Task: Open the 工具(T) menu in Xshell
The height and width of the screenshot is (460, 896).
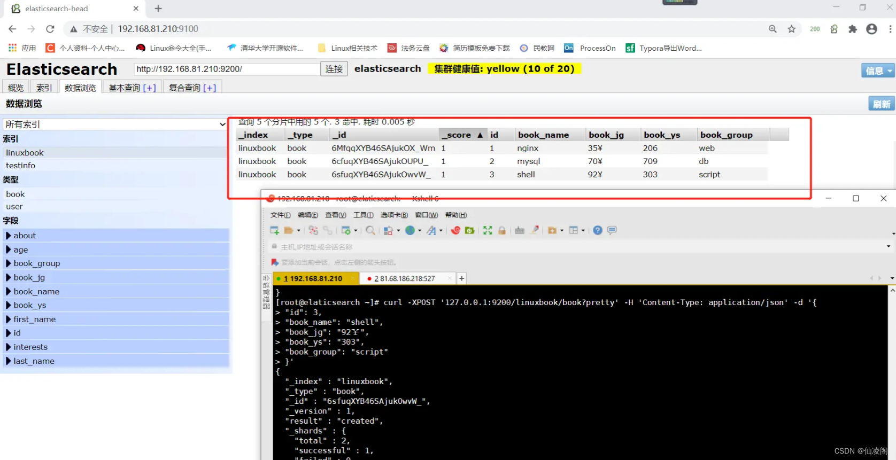Action: tap(363, 215)
